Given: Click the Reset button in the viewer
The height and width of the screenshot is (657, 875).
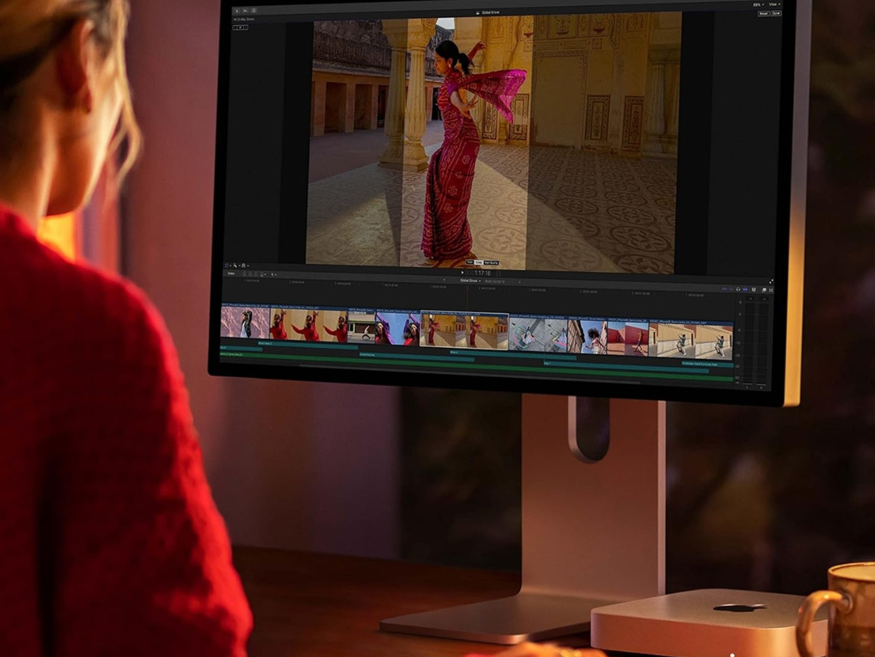Looking at the screenshot, I should [763, 13].
